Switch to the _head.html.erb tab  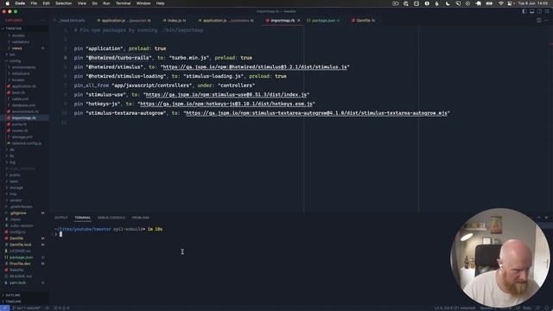click(72, 21)
